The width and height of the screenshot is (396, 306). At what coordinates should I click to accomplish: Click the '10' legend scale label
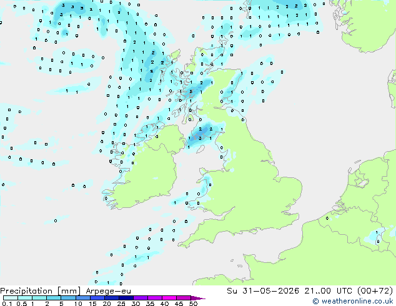78,304
